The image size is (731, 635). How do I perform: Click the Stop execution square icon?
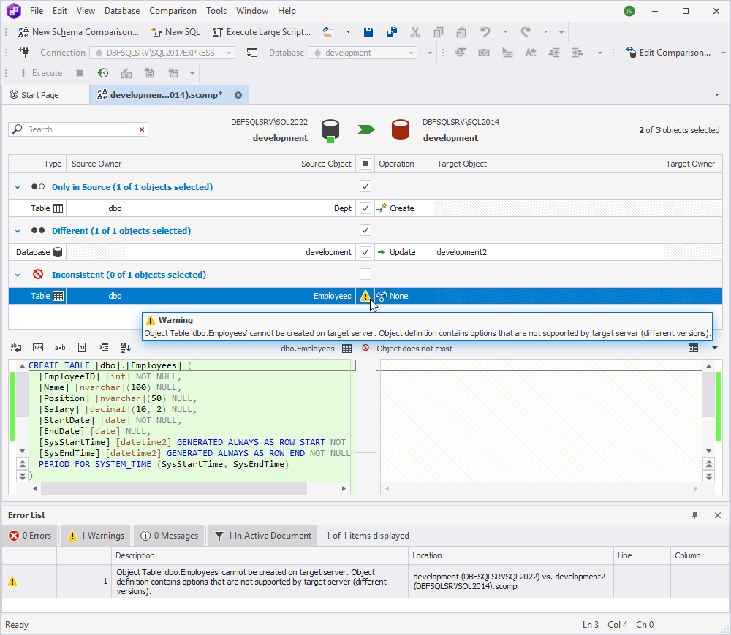(x=80, y=73)
